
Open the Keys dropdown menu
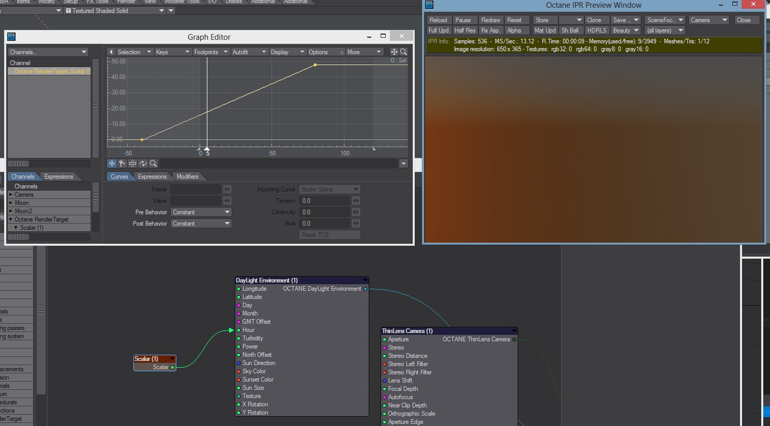click(x=173, y=52)
